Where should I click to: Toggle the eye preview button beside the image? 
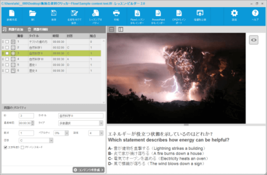click(x=253, y=40)
